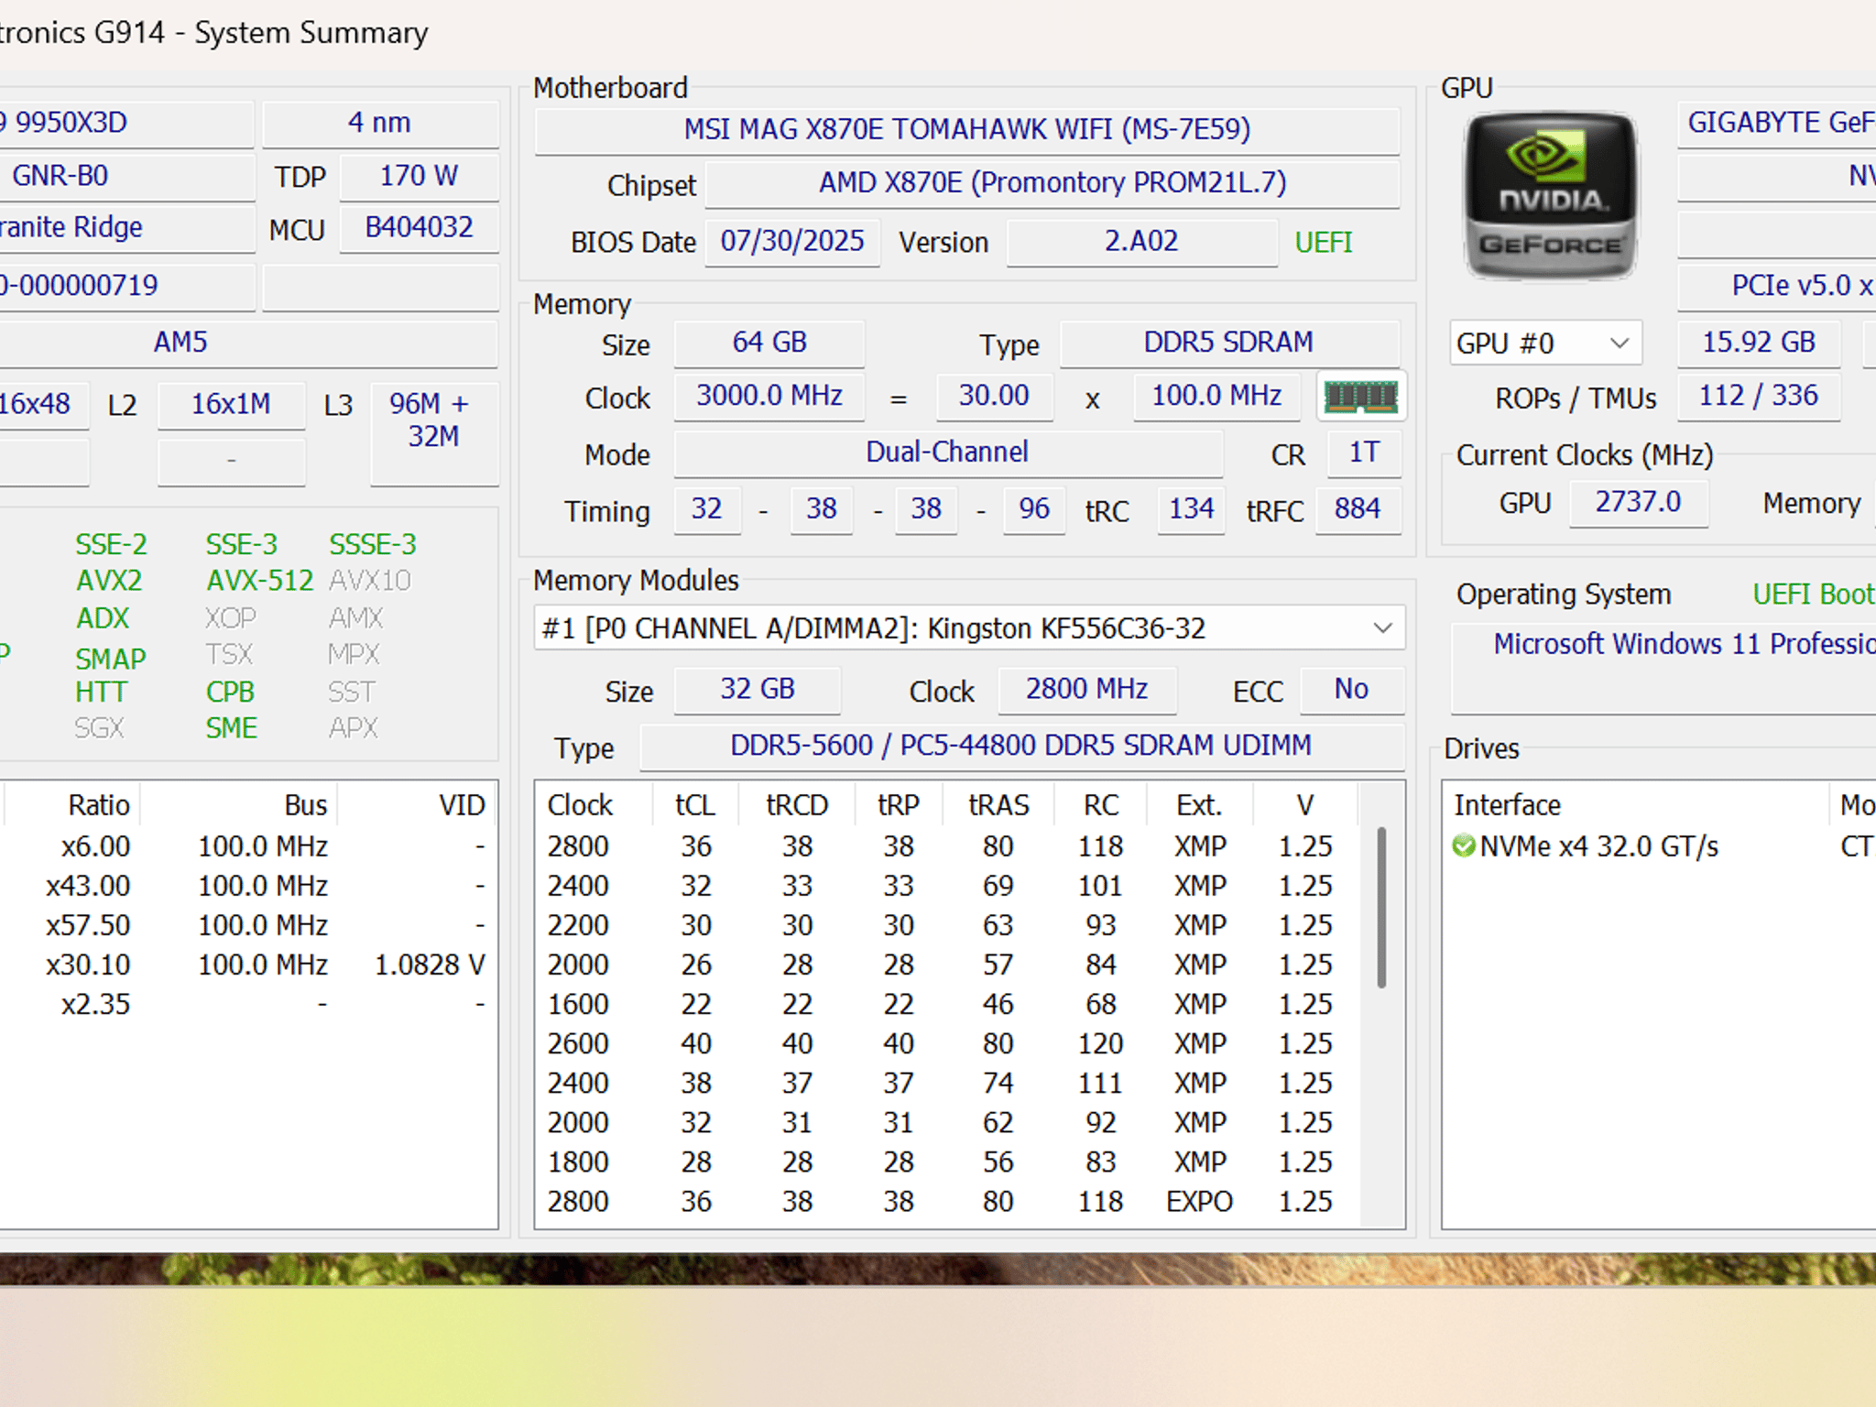Image resolution: width=1876 pixels, height=1407 pixels.
Task: Select the x57.50 ratio clock row
Action: [x=249, y=926]
